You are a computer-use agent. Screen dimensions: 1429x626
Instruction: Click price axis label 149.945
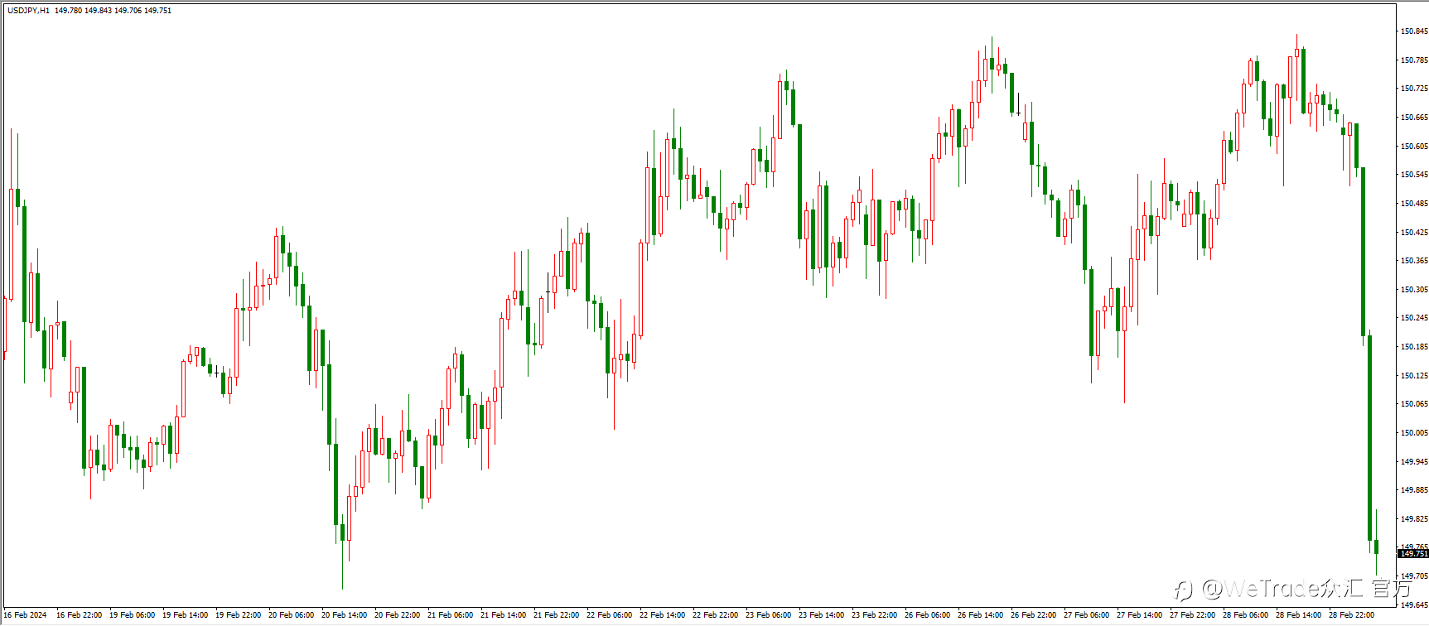tap(1414, 462)
